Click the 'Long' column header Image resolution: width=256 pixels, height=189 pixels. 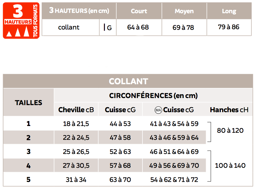pos(229,11)
